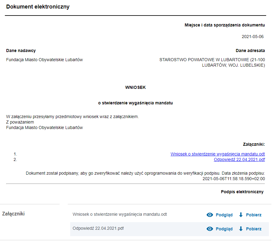Image resolution: width=275 pixels, height=241 pixels.
Task: Click the sender name under Dane nadawcy
Action: click(x=44, y=60)
